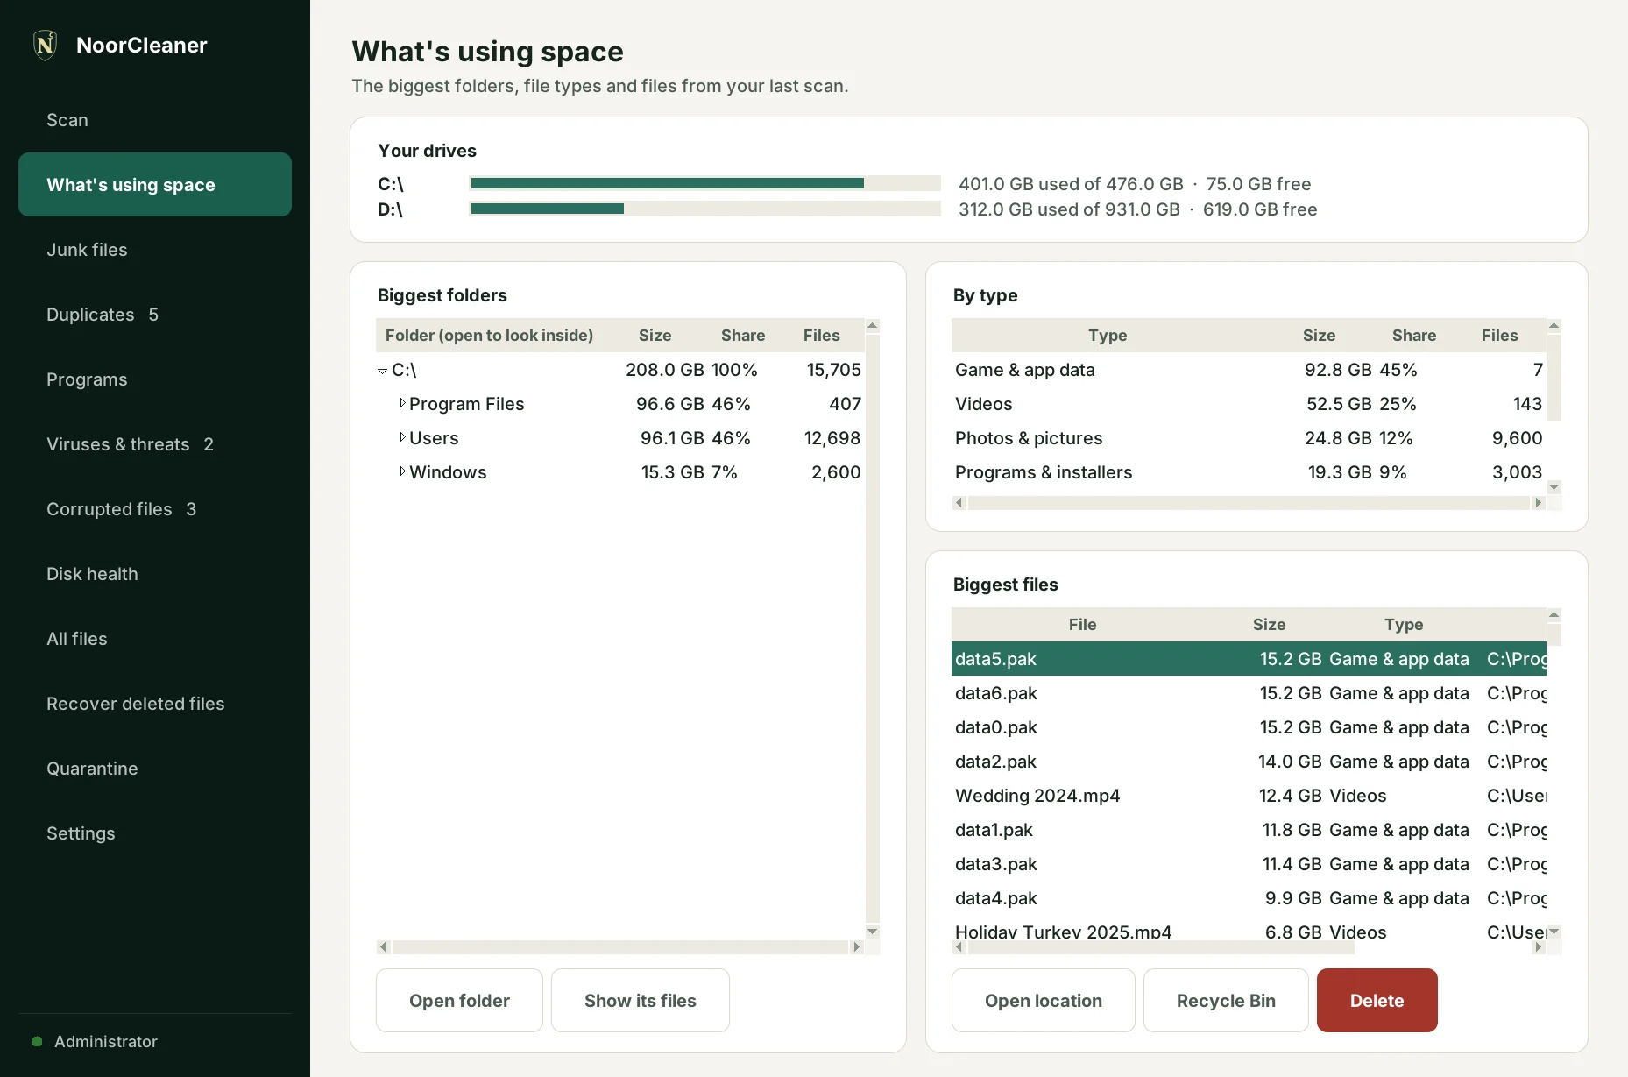Select the data5.pak highlighted row

pyautogui.click(x=1249, y=659)
